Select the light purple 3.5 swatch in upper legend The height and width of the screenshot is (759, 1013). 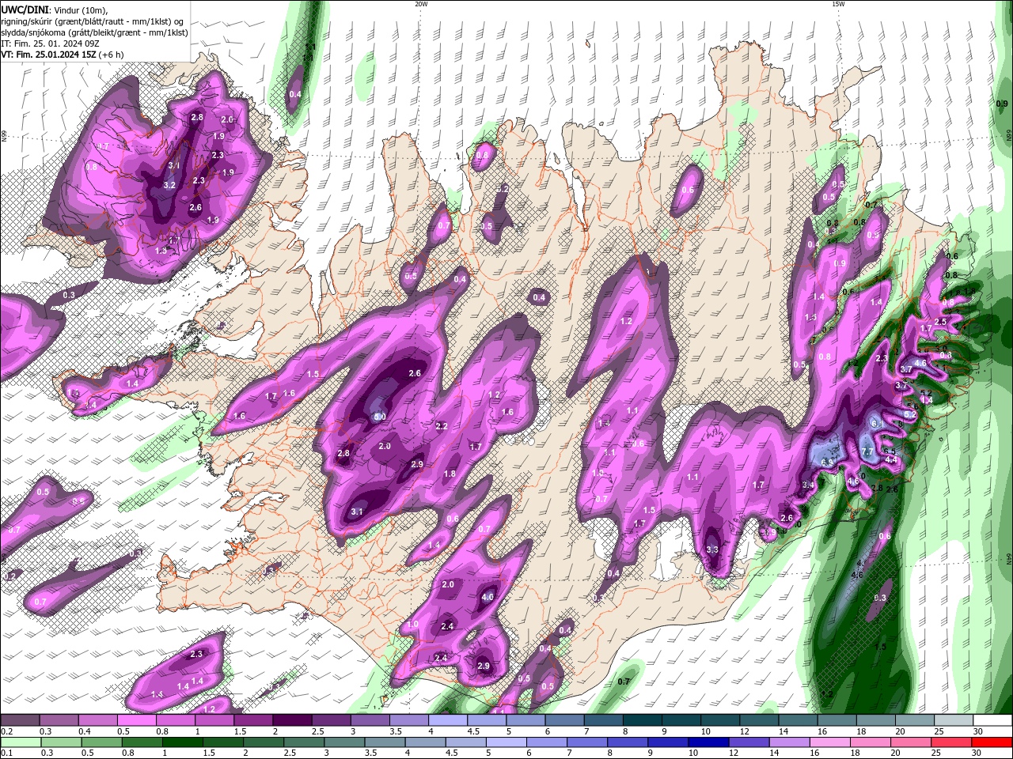(409, 720)
